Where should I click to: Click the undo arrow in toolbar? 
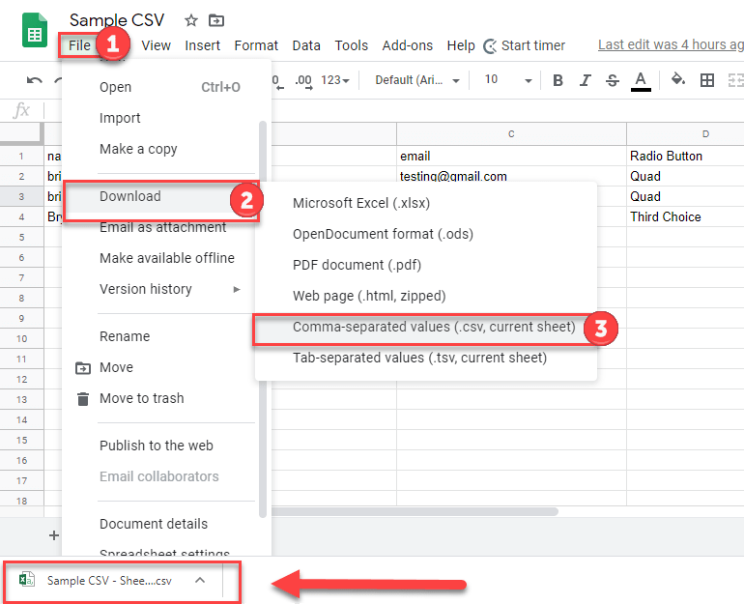tap(34, 80)
